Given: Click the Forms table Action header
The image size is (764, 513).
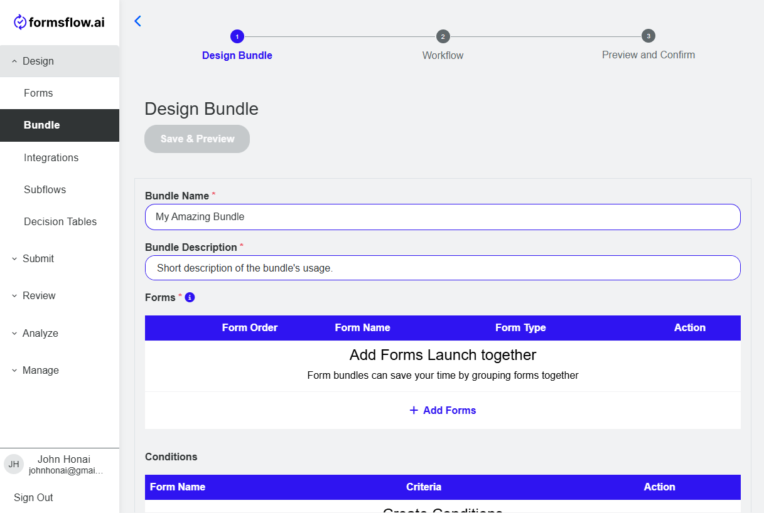Looking at the screenshot, I should point(690,327).
